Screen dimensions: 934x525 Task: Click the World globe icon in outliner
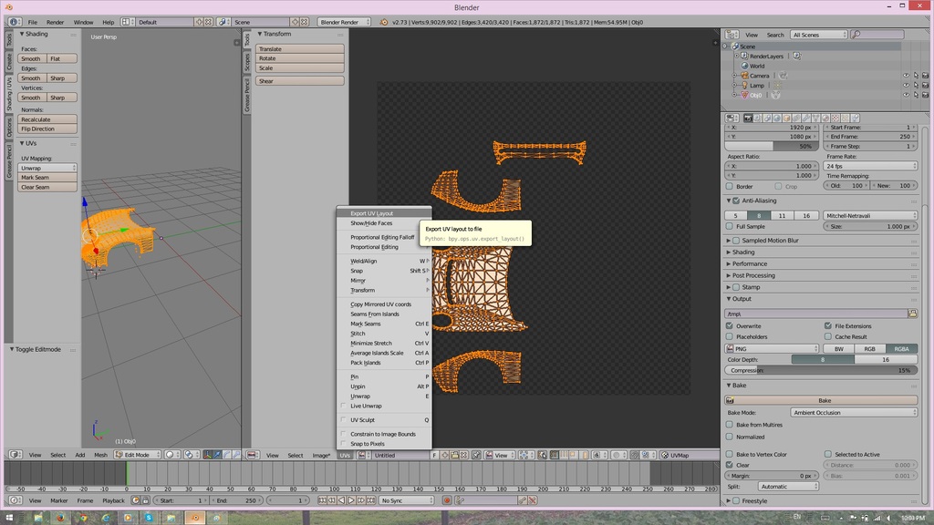pos(743,66)
